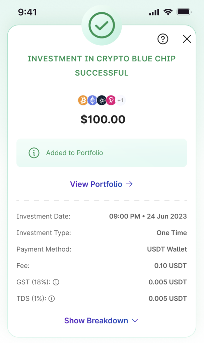204x343 pixels.
Task: Select the Polkadot coin icon
Action: tap(111, 100)
